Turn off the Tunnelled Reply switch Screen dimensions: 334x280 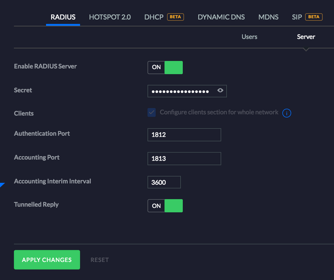[165, 206]
